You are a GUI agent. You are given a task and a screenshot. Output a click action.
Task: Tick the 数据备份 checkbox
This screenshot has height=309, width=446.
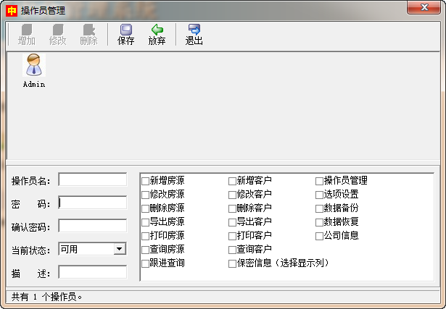coord(319,208)
